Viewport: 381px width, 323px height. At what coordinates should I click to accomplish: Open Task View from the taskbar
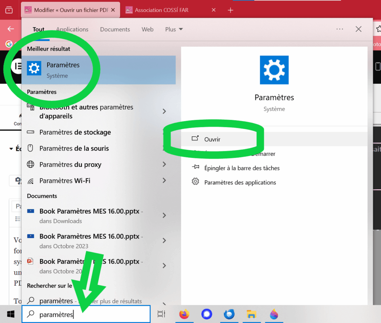click(x=161, y=314)
